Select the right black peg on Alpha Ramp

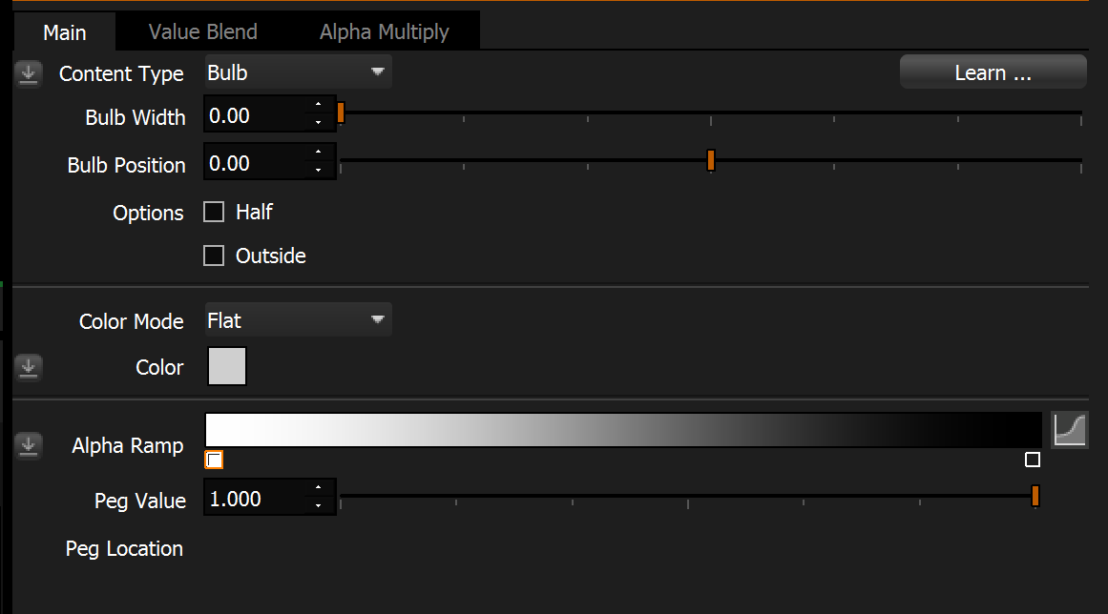(1032, 460)
